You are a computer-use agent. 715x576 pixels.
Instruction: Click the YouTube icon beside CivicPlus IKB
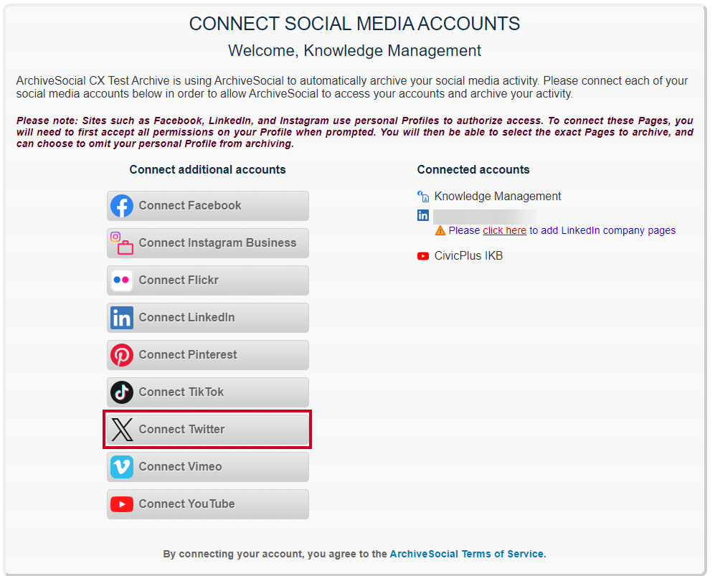pos(423,256)
